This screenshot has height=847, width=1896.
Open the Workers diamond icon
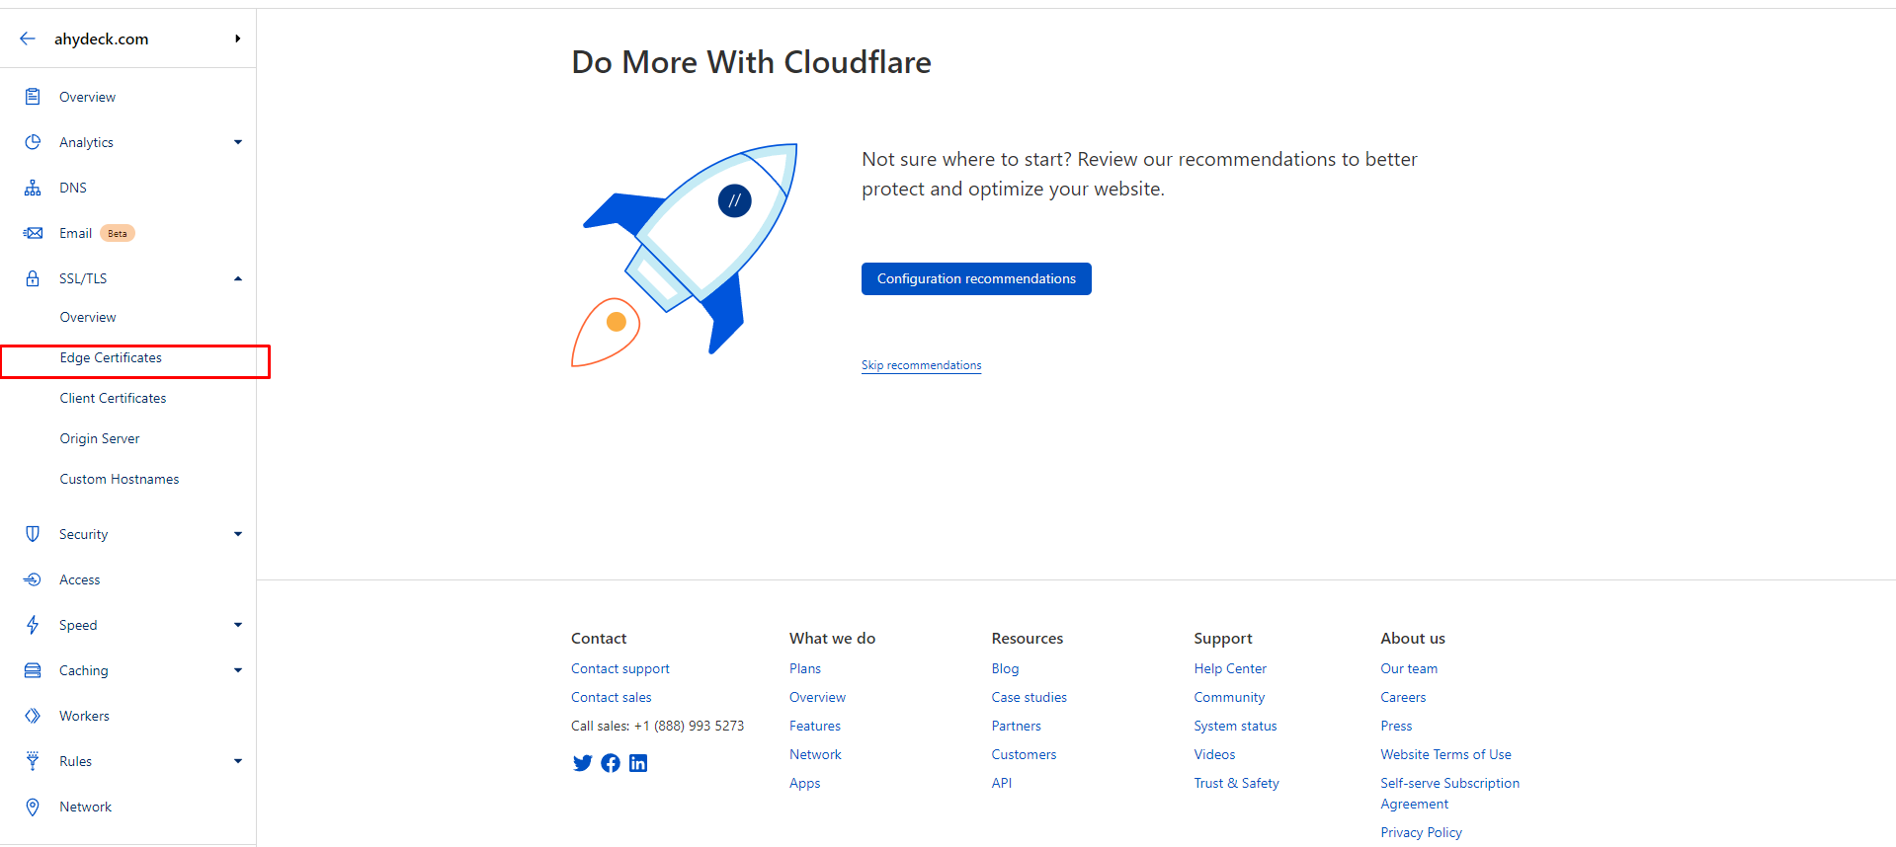33,716
